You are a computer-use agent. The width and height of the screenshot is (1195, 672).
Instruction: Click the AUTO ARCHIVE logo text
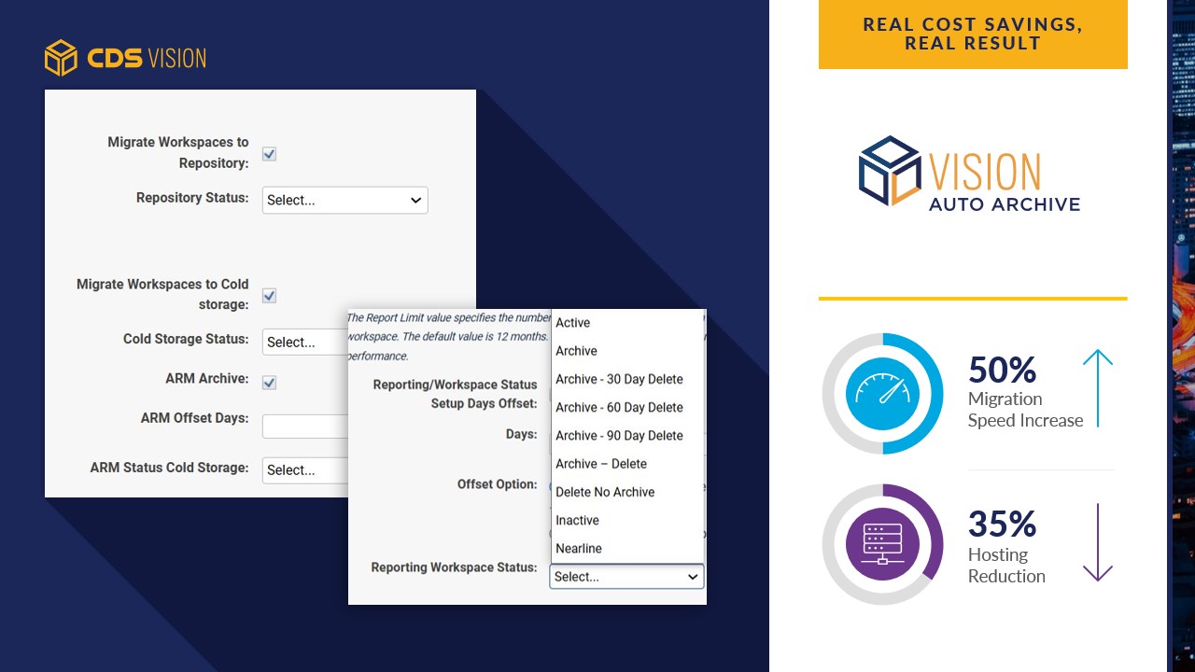click(1005, 204)
